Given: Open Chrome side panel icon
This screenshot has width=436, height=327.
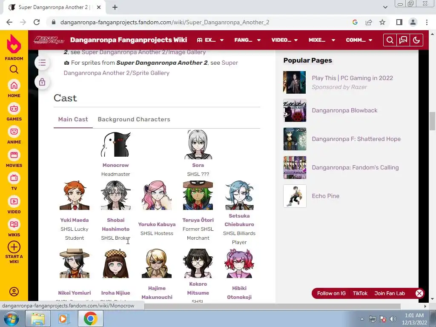Looking at the screenshot, I should [399, 22].
